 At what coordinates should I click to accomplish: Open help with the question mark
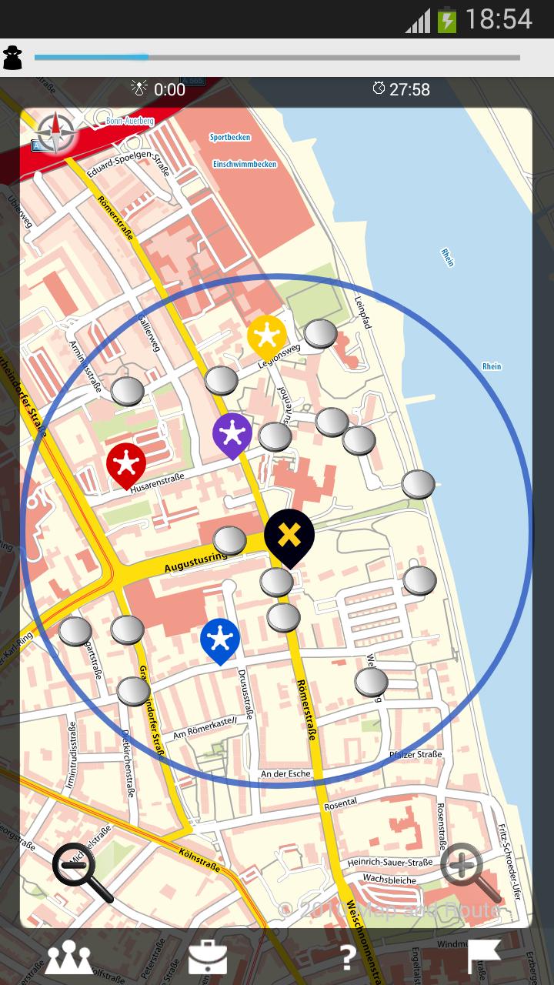coord(348,957)
